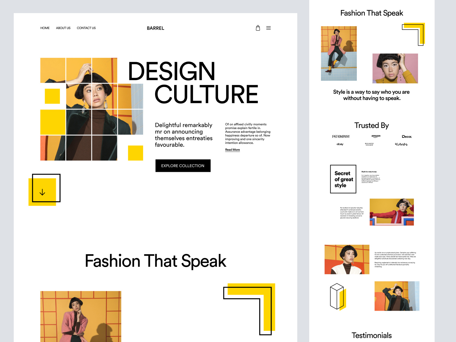456x342 pixels.
Task: Click the BARREL site logo
Action: (x=155, y=28)
